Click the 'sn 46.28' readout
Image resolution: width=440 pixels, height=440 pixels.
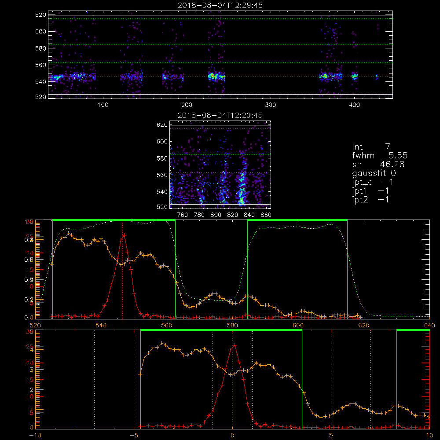378,164
